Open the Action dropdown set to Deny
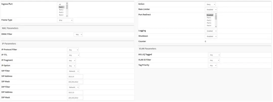The height and width of the screenshot is (102, 273). pyautogui.click(x=210, y=4)
